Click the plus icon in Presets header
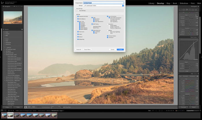 click(x=22, y=29)
